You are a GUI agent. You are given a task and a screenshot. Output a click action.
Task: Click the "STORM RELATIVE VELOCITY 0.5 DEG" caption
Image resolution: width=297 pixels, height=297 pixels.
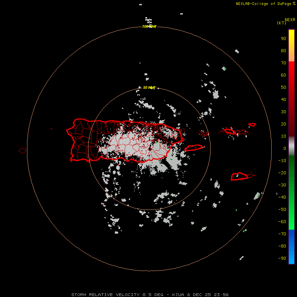click(x=117, y=295)
